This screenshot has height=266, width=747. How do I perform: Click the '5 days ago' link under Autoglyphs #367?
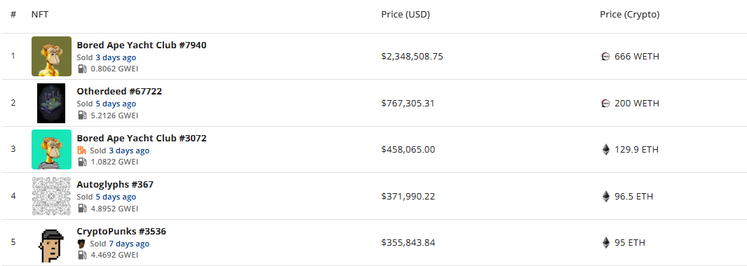(x=116, y=197)
